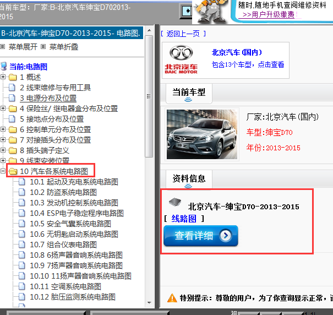The image size is (333, 315).
Task: Click the 北京汽车 BAIC MOTOR logo
Action: pyautogui.click(x=181, y=59)
